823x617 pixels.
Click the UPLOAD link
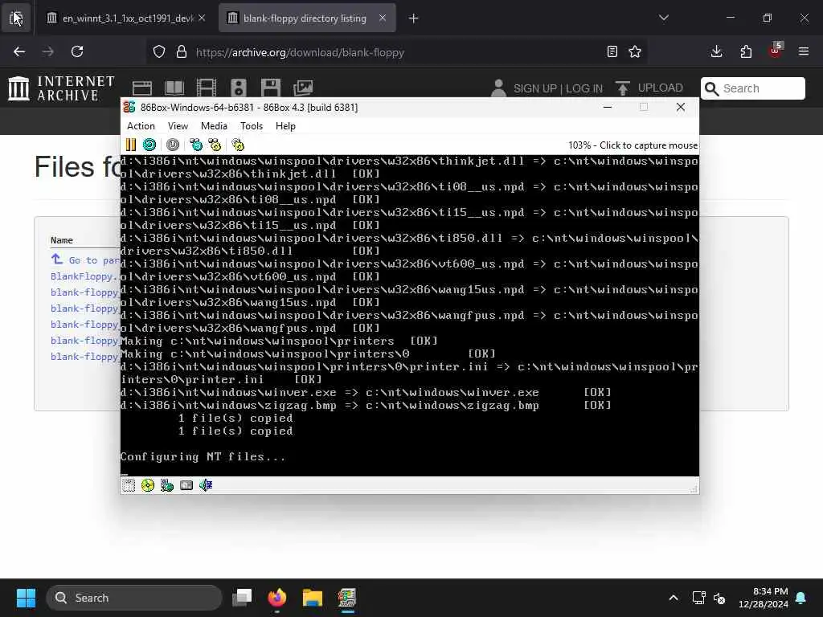point(660,88)
